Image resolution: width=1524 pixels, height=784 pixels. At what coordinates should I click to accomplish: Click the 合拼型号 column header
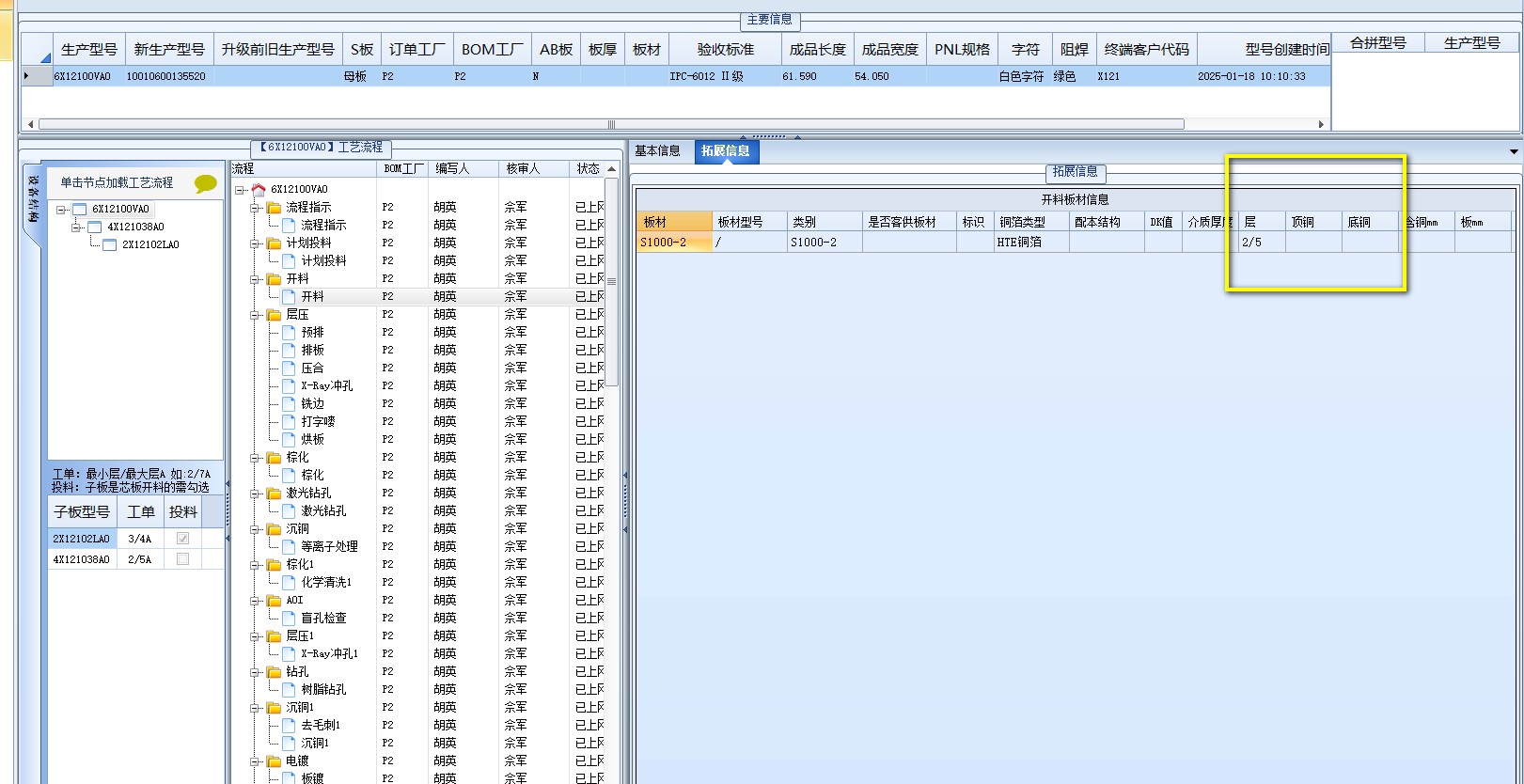[1378, 42]
